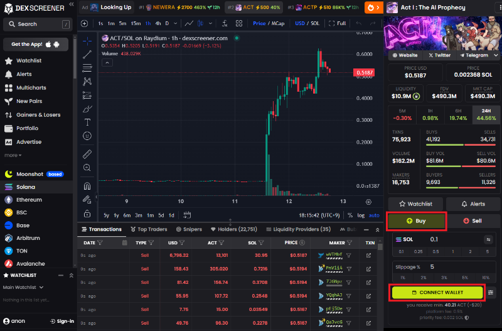Toggle log scale on the chart
Screen dimensions: 502x331
(361, 215)
